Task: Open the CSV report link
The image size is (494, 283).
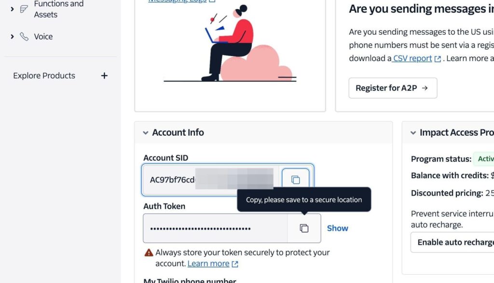Action: point(412,58)
